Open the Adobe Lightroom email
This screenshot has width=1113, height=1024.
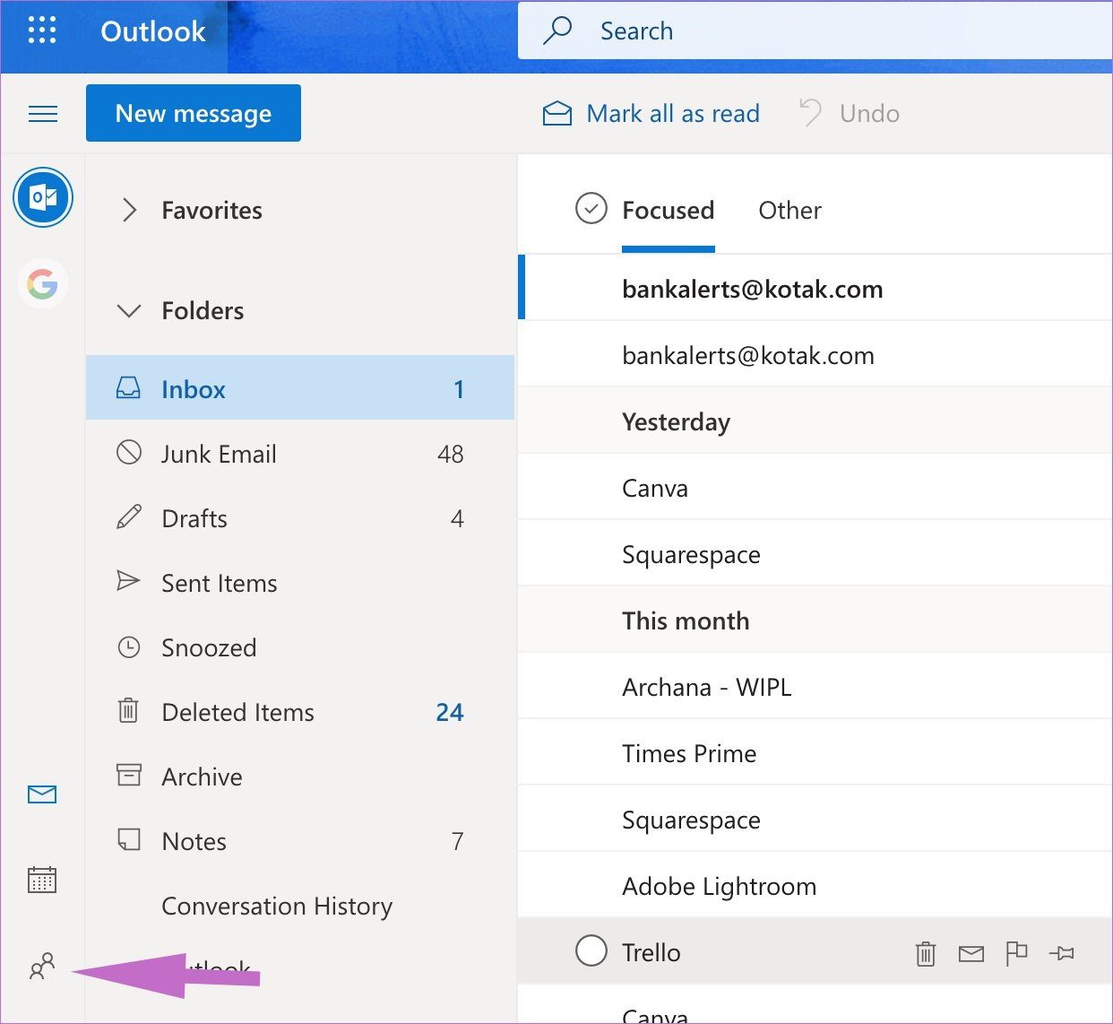pyautogui.click(x=815, y=885)
